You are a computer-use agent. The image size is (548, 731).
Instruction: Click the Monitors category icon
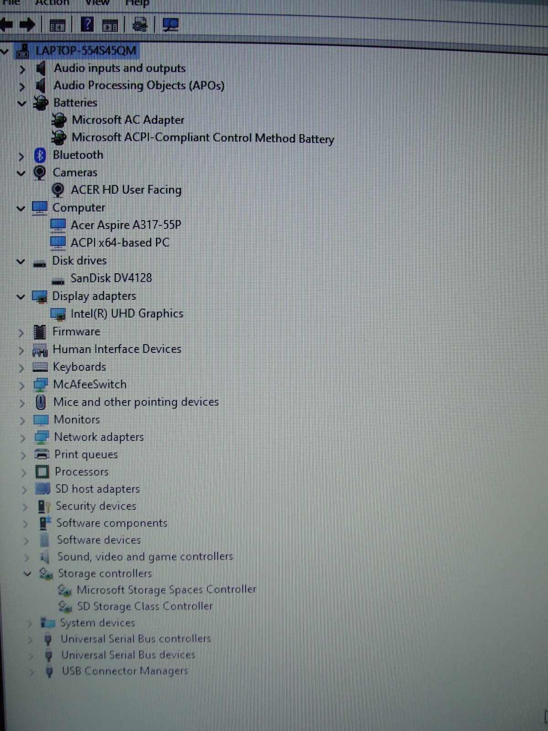(x=41, y=419)
